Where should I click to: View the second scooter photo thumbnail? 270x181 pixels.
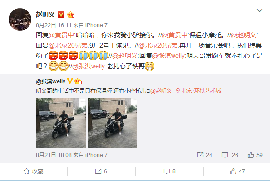[113, 123]
